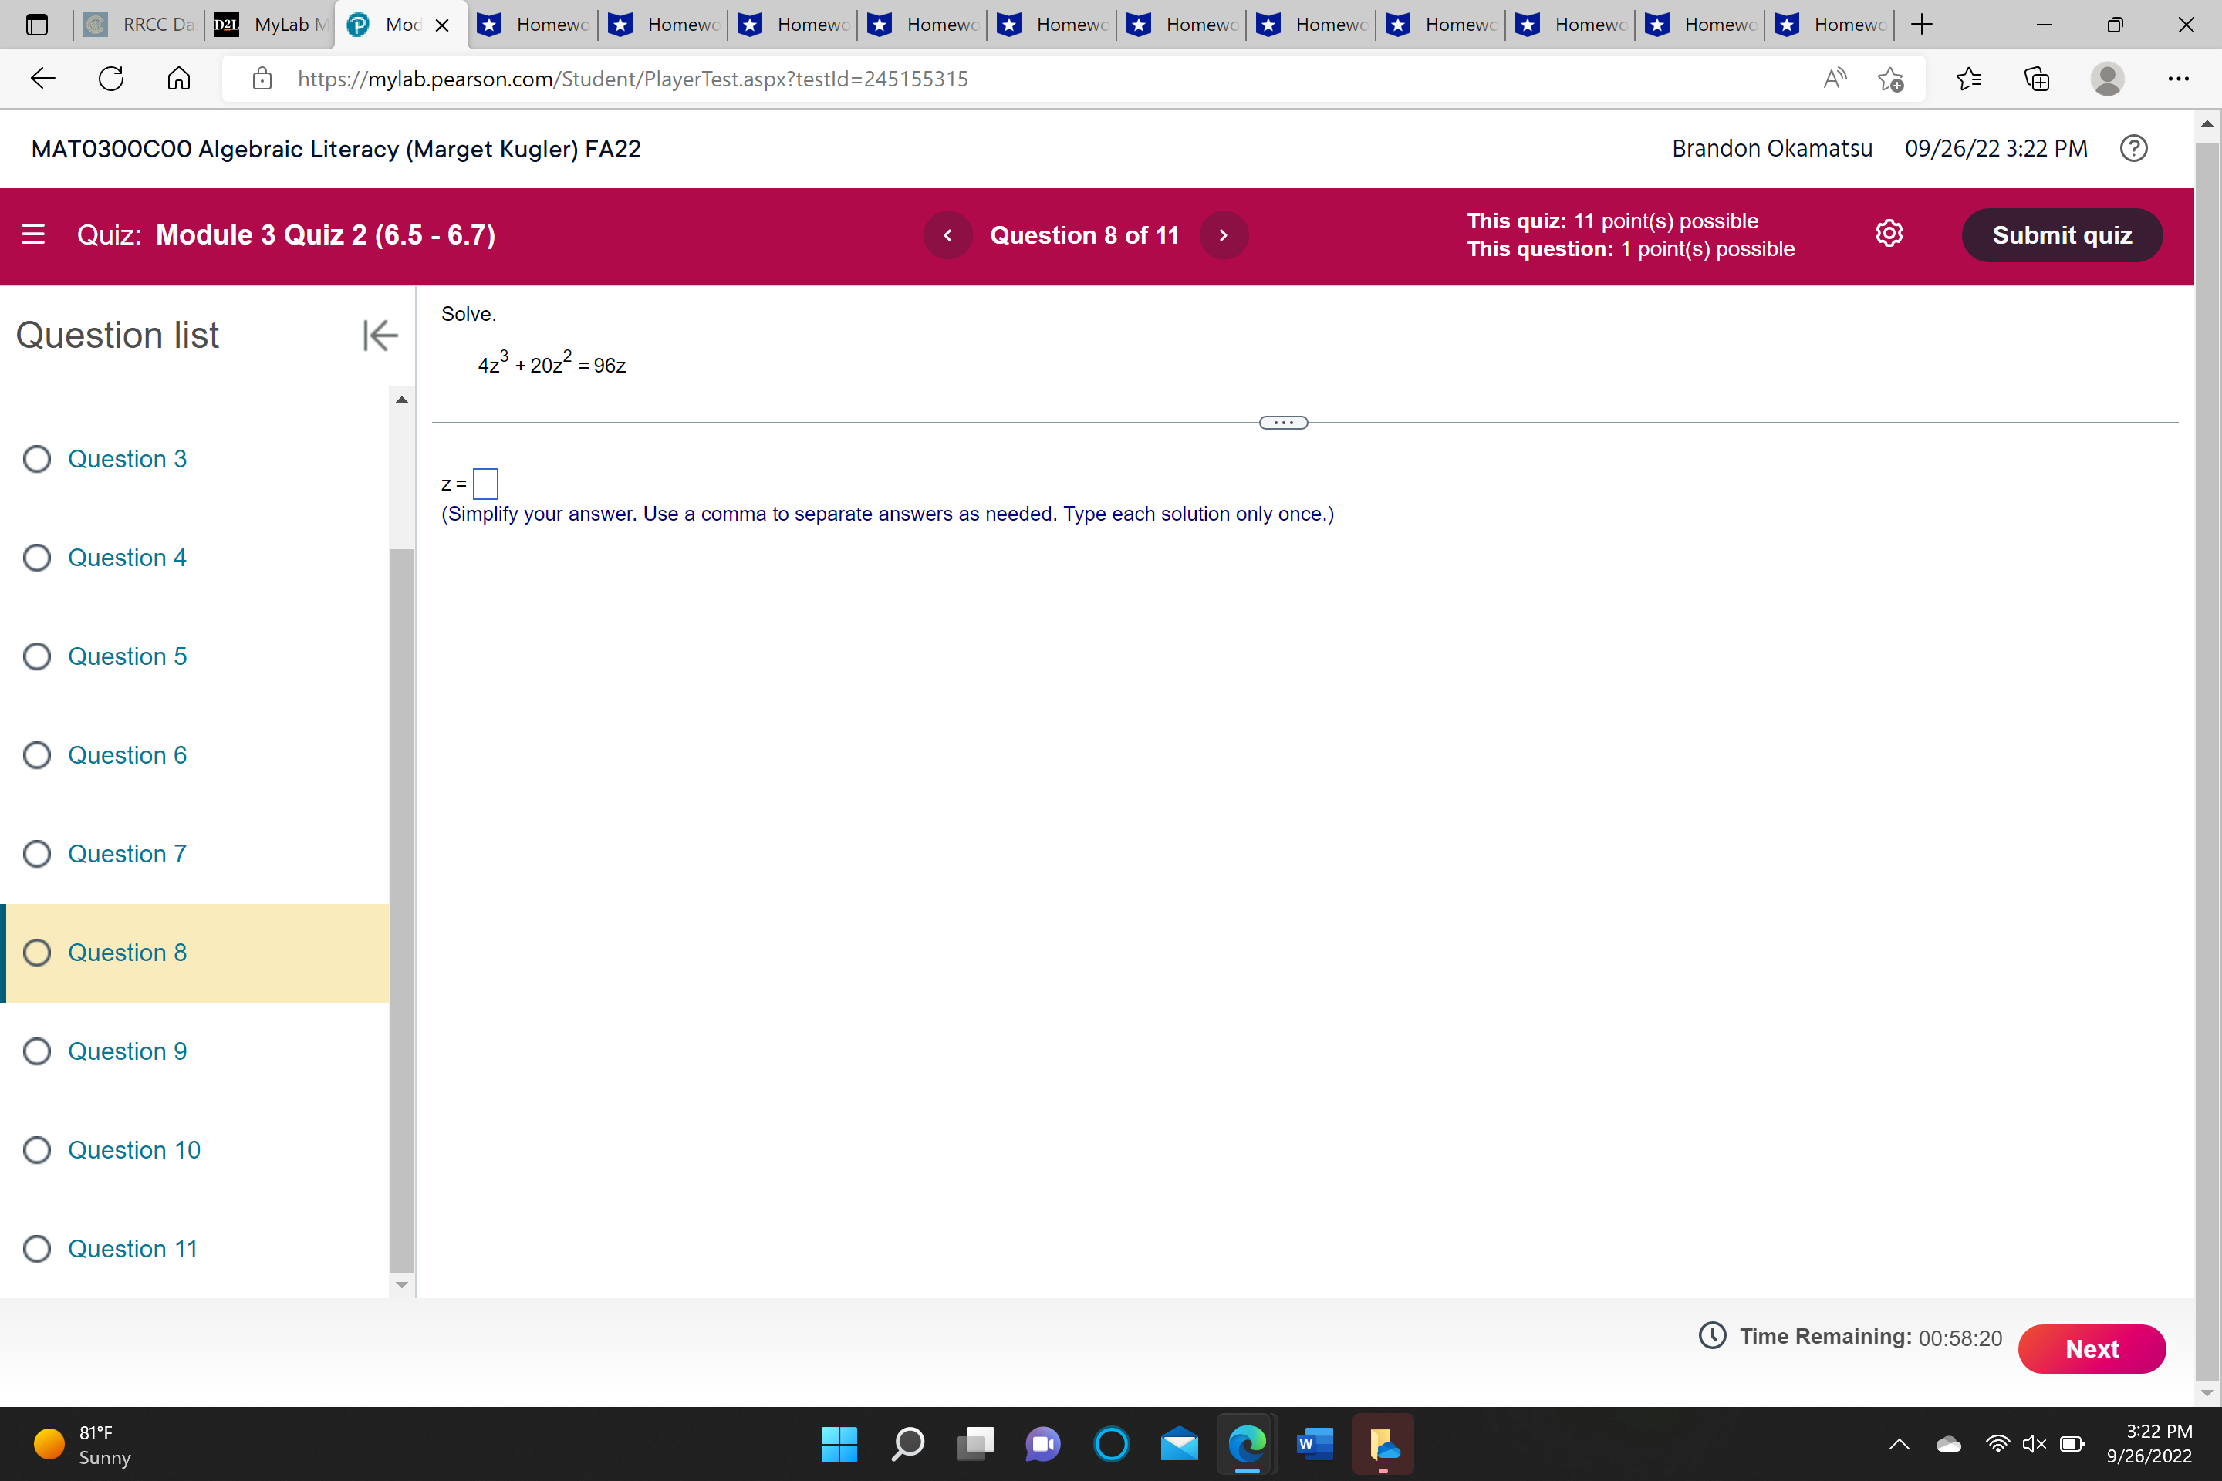
Task: Open browser Collections icon
Action: pyautogui.click(x=2037, y=79)
